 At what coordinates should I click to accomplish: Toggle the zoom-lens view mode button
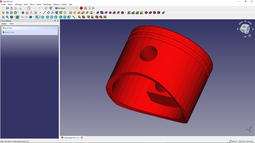point(37,17)
